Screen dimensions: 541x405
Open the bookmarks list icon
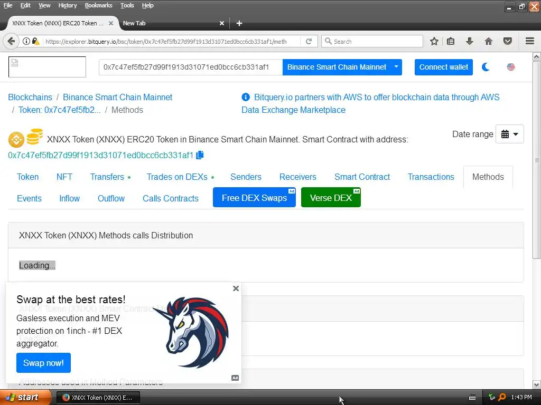(x=451, y=41)
